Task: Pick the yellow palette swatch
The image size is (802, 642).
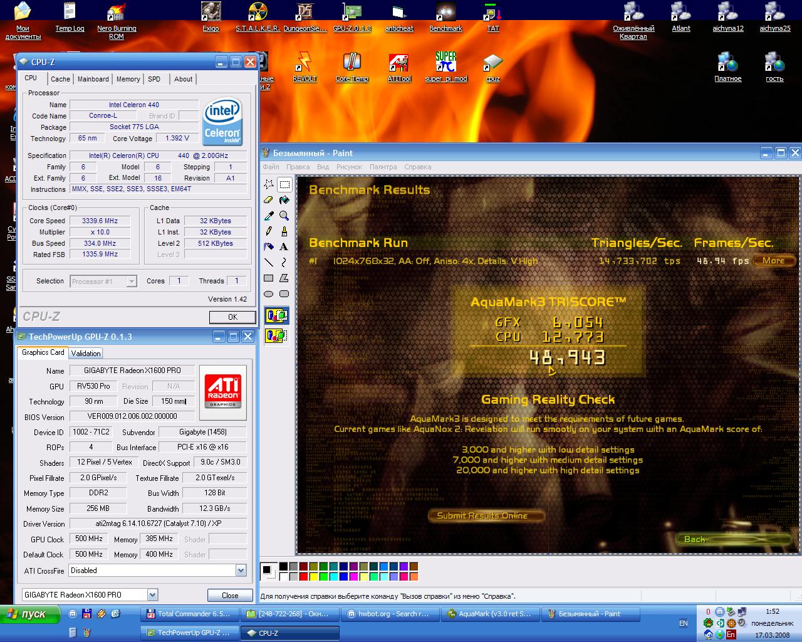Action: click(x=313, y=576)
